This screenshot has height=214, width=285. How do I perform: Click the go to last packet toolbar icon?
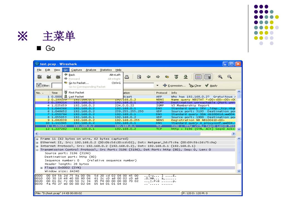coord(186,77)
